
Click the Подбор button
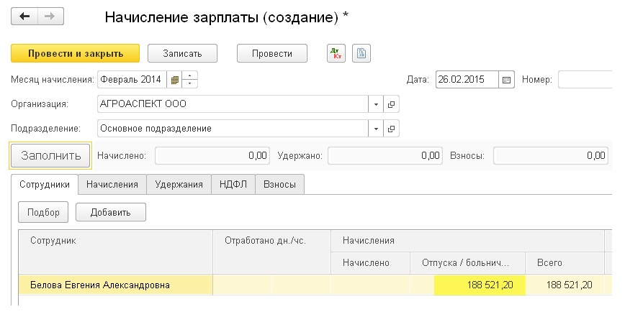coord(43,212)
